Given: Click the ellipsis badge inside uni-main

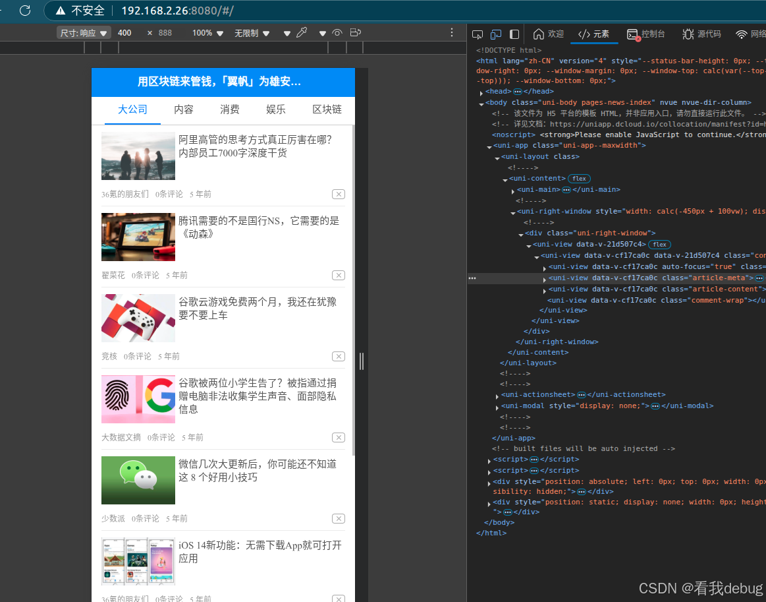Looking at the screenshot, I should click(566, 190).
